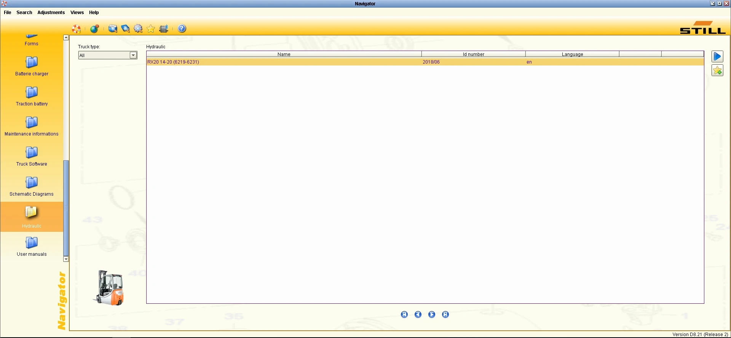This screenshot has width=731, height=338.
Task: Click the globe with pin toolbar icon
Action: [x=94, y=29]
